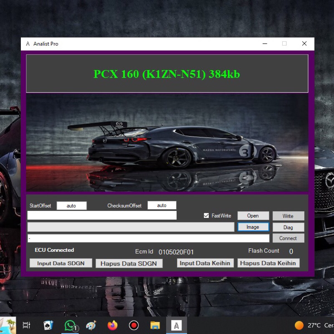The image size is (334, 334).
Task: Minimize the Analist Pro window
Action: click(265, 44)
